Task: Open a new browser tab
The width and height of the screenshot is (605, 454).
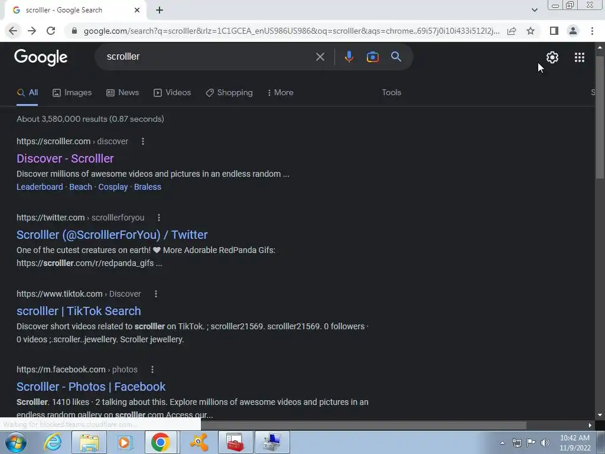Action: 160,10
